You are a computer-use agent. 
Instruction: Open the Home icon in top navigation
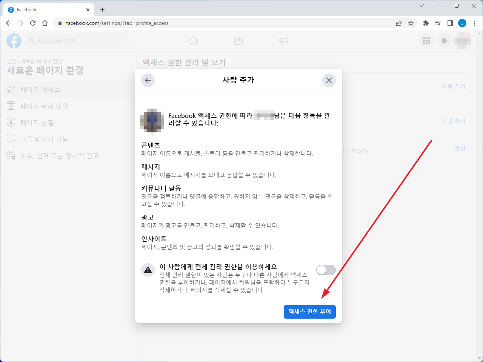(x=193, y=41)
